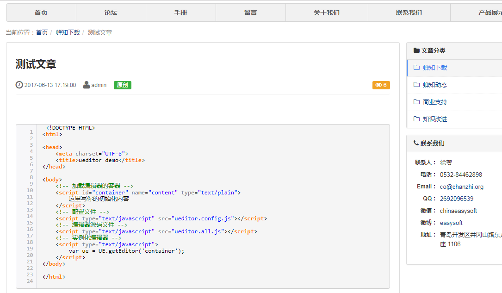
Task: Click the clock icon beside the publish date
Action: [x=19, y=85]
